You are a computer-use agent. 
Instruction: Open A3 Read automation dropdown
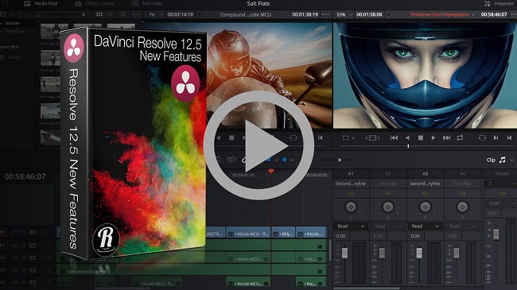pos(425,226)
